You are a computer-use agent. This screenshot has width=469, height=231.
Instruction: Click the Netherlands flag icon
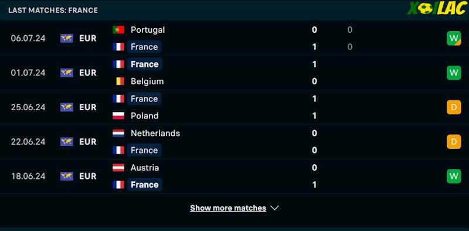(x=118, y=133)
